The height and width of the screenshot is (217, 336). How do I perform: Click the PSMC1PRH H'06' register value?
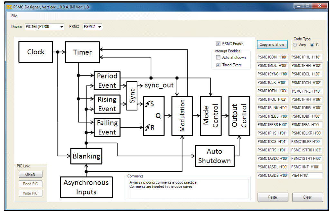pos(306,99)
